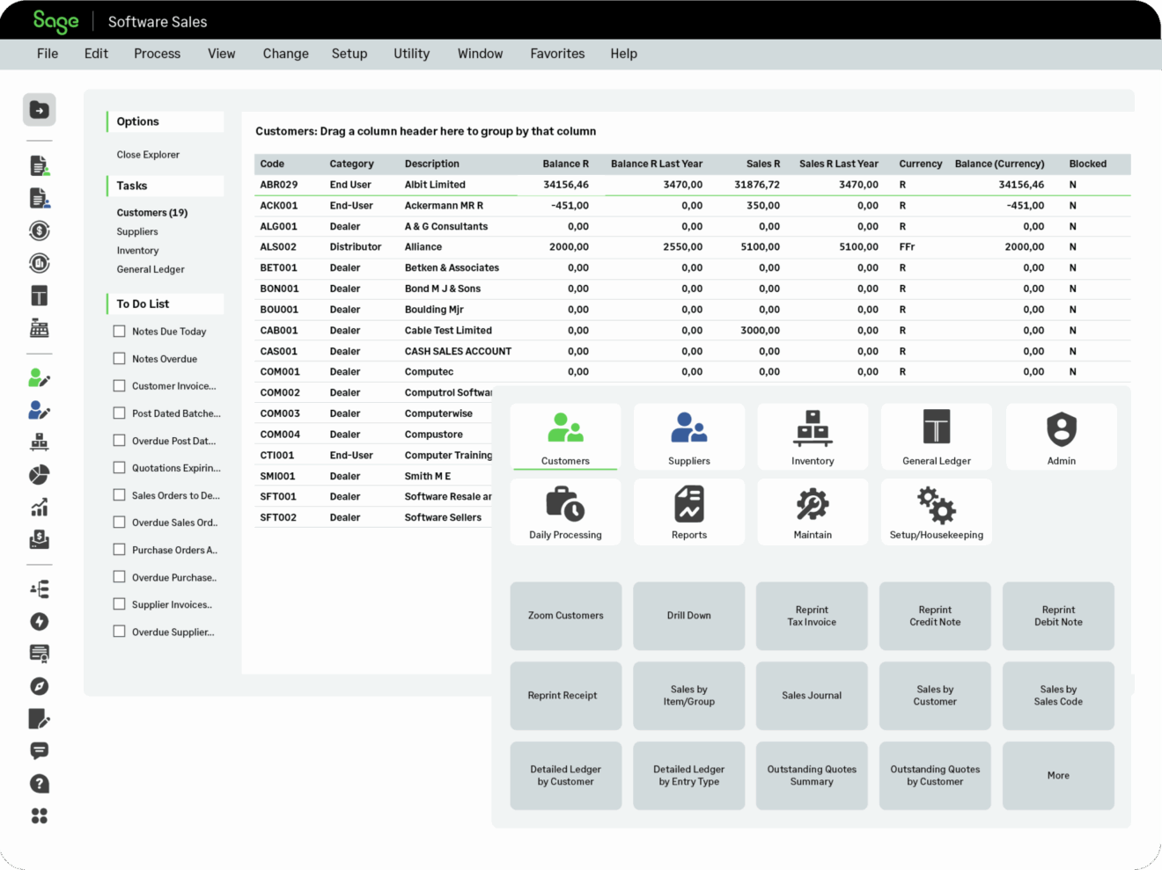Click the lightning bolt sidebar icon
Viewport: 1162px width, 870px height.
[40, 622]
